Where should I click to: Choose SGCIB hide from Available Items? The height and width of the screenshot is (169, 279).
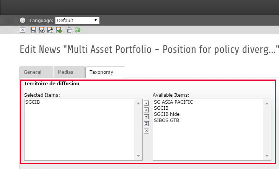(166, 114)
